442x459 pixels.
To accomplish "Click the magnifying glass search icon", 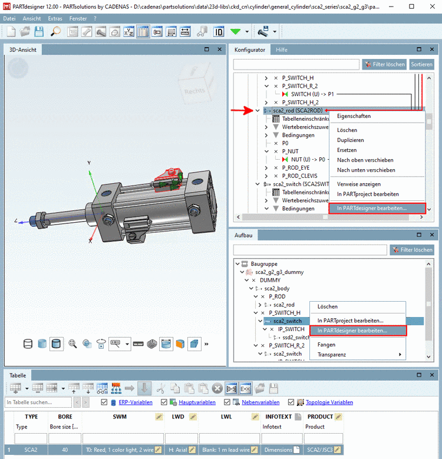I will click(x=55, y=31).
